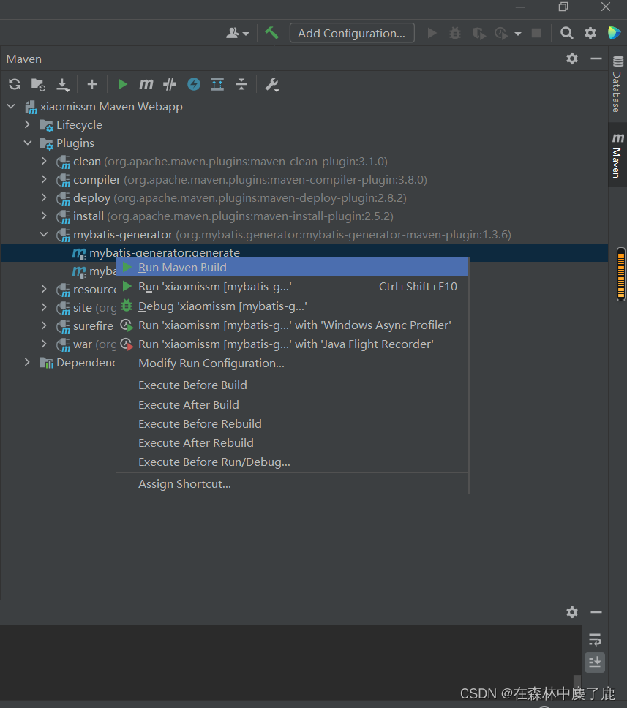Add Maven project with plus icon
Image resolution: width=627 pixels, height=708 pixels.
point(92,84)
